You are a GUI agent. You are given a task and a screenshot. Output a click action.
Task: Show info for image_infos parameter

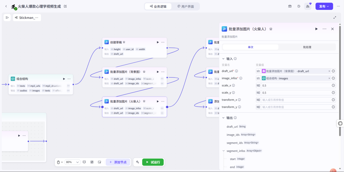[x=241, y=78]
